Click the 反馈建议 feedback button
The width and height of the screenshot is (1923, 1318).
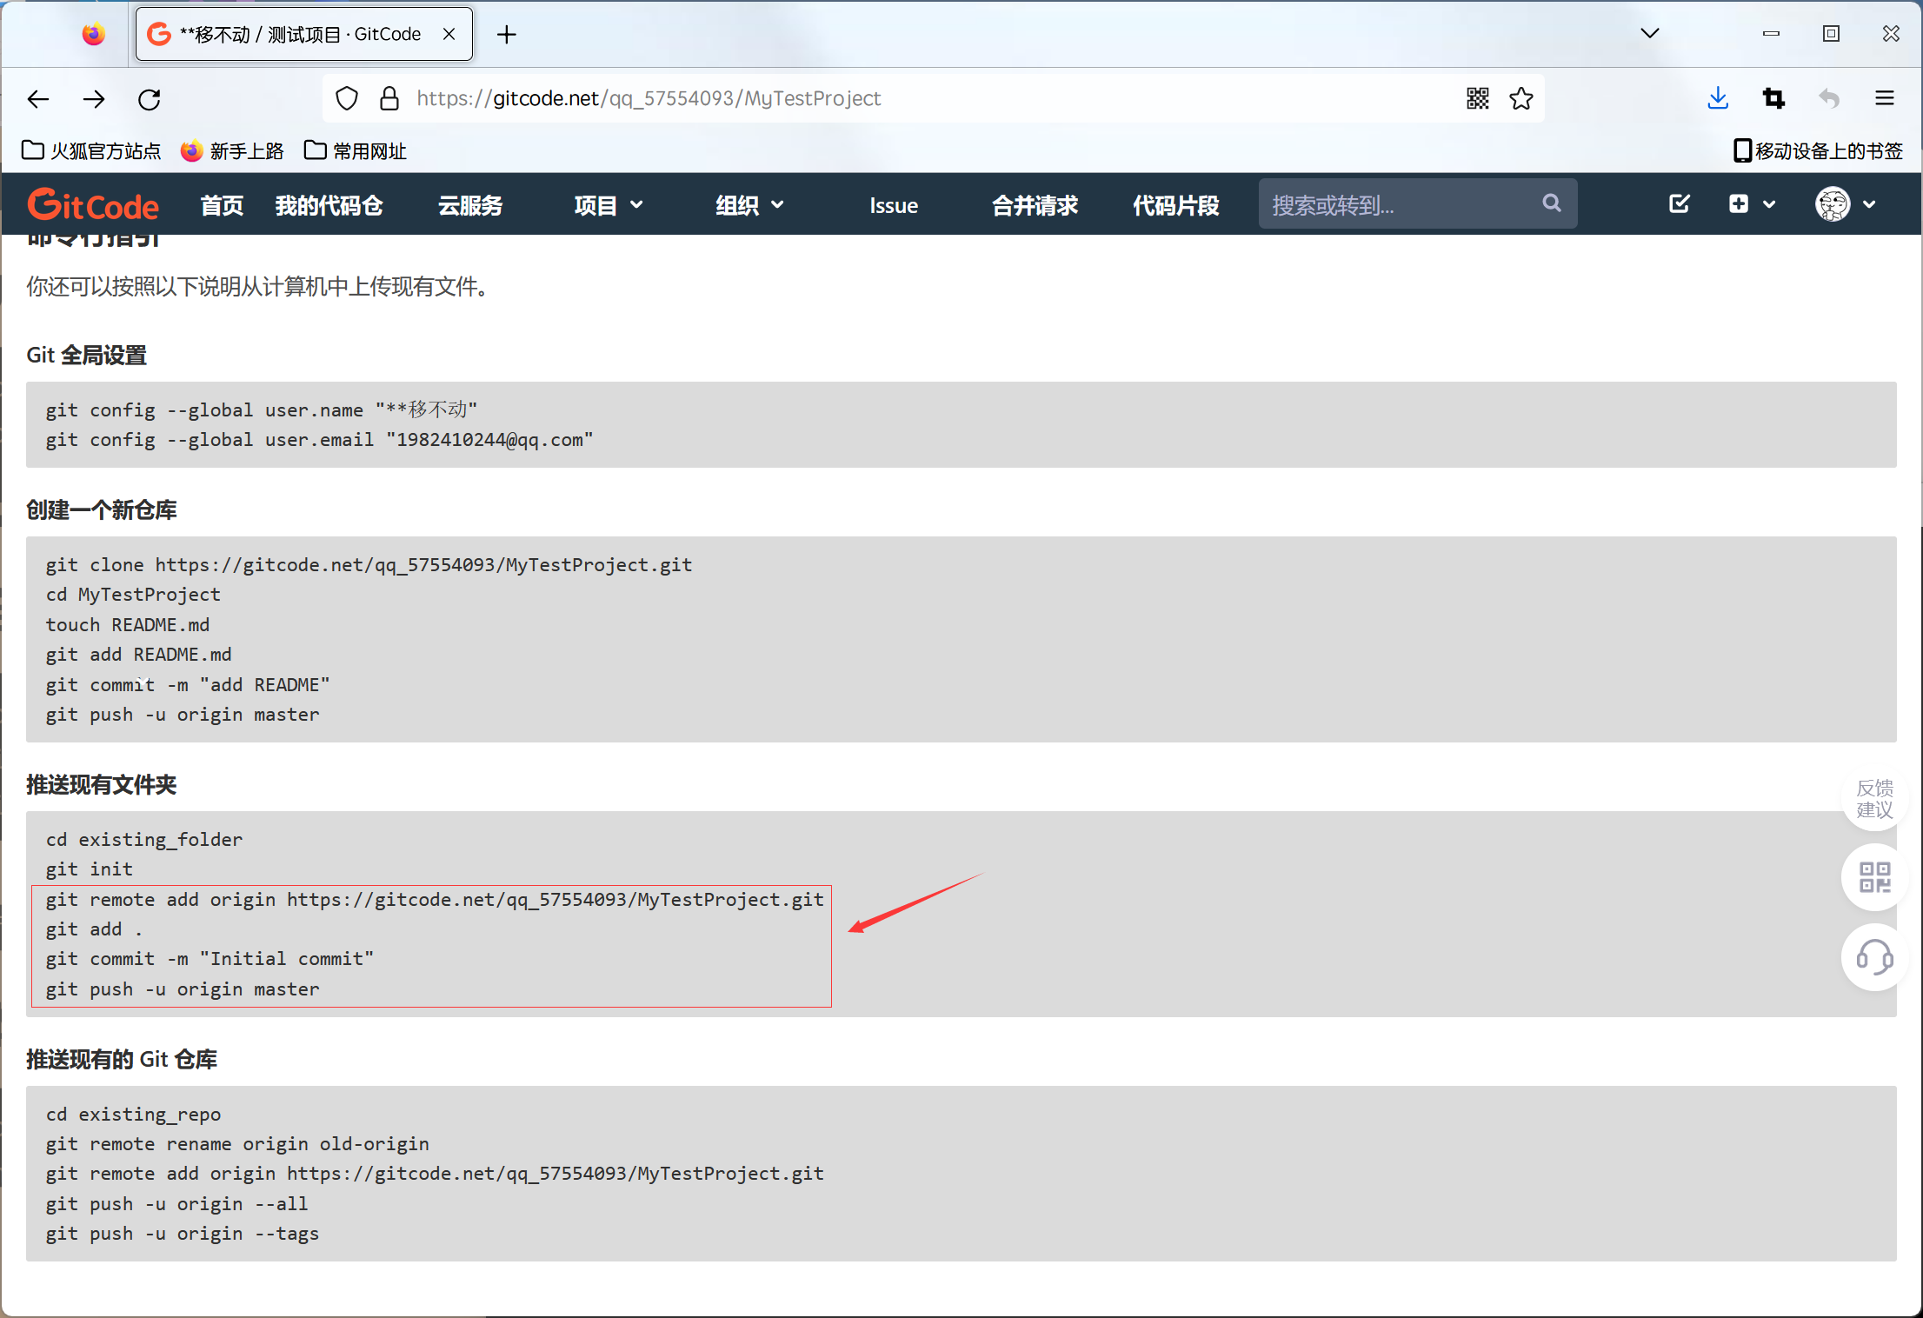[1874, 799]
